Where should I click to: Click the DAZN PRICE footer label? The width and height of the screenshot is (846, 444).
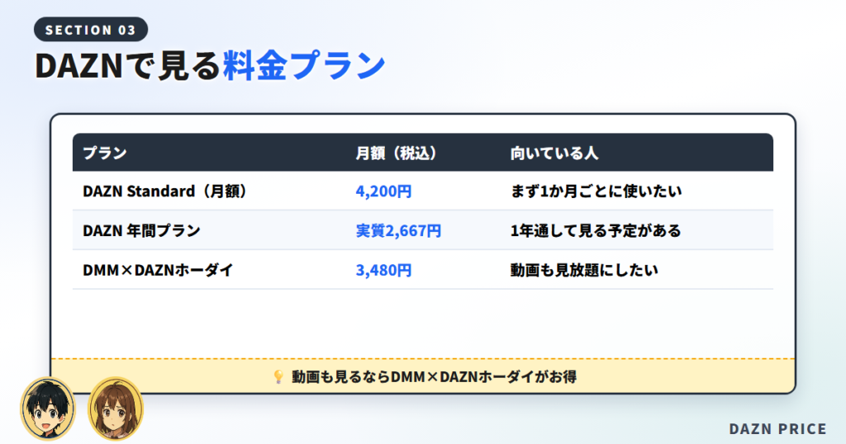coord(777,429)
